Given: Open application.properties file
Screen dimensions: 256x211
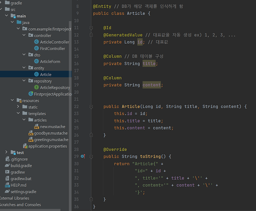Looking at the screenshot, I should click(x=48, y=146).
